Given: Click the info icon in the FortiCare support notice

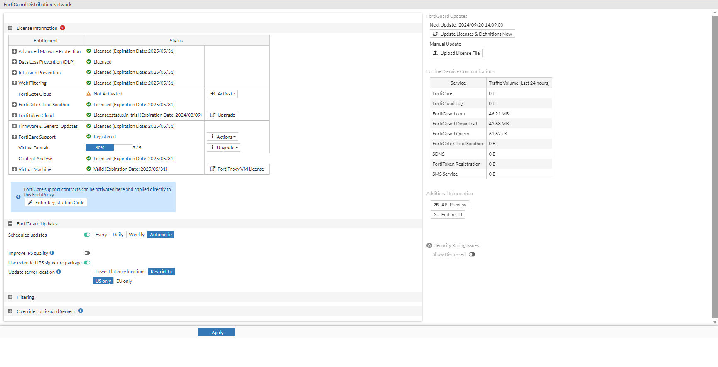Looking at the screenshot, I should 18,197.
